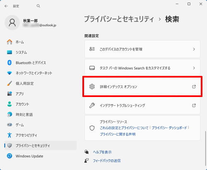This screenshot has height=170, width=207.
Task: Click external link icon on インデクサー トラブルシューティング
Action: (194, 105)
